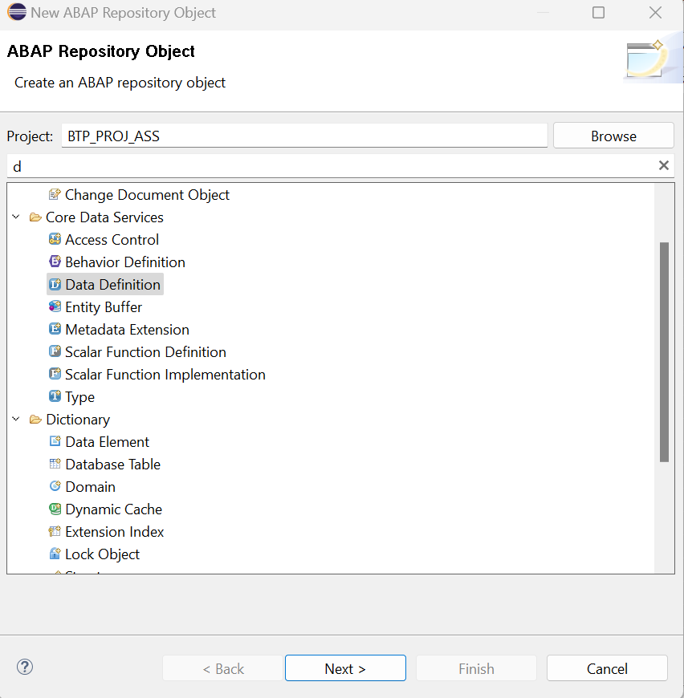Cancel the ABAP Repository Object wizard

point(607,668)
